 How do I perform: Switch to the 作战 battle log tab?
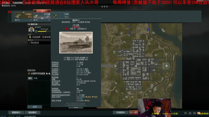(x=35, y=78)
